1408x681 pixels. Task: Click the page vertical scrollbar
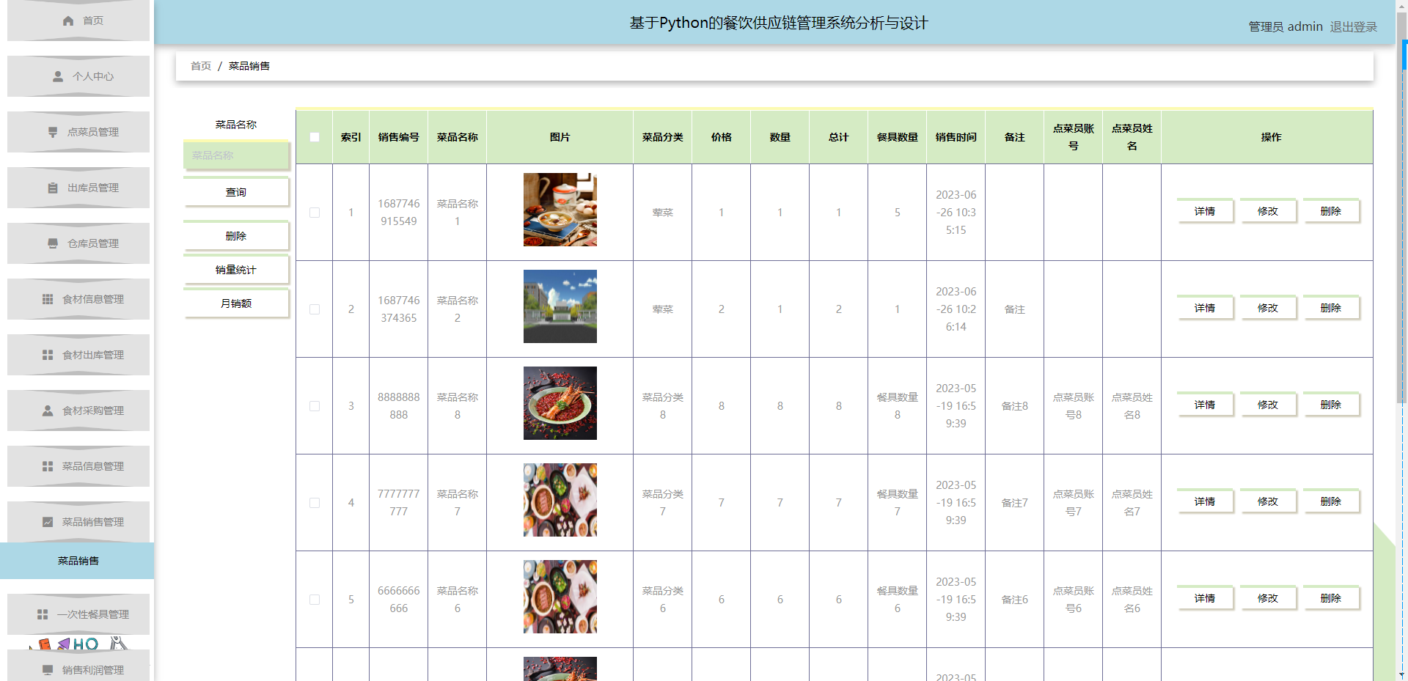point(1402,207)
